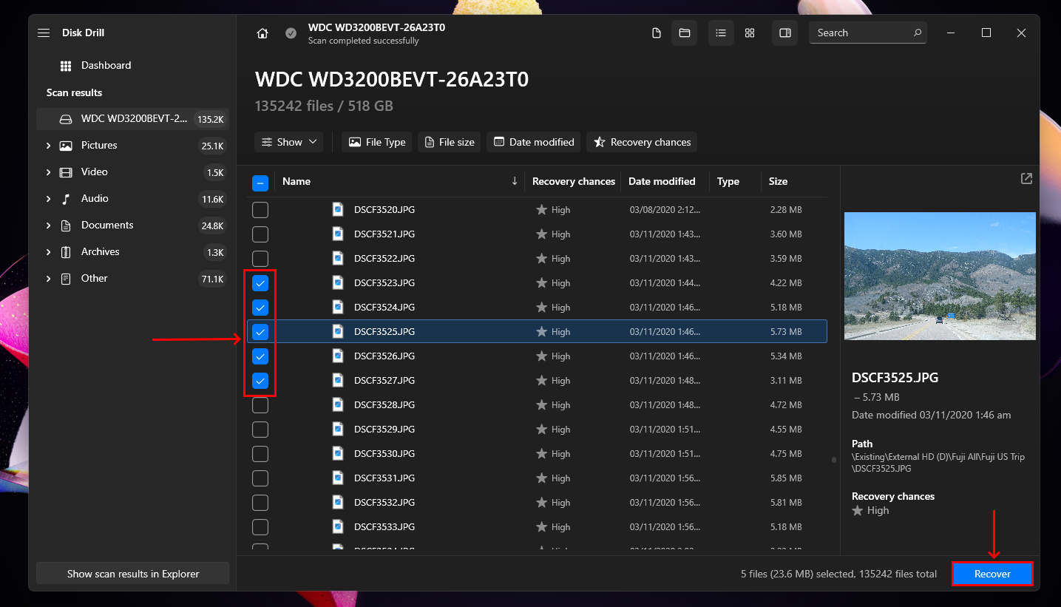
Task: Check the box for DSCF3520.JPG
Action: pyautogui.click(x=260, y=210)
